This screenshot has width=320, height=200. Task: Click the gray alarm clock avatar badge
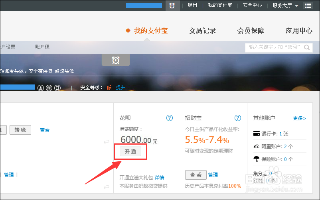tap(116, 60)
